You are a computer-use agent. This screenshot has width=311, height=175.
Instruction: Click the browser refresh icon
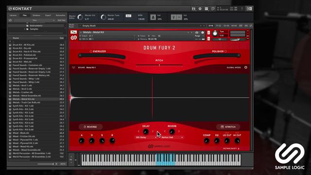(10, 20)
